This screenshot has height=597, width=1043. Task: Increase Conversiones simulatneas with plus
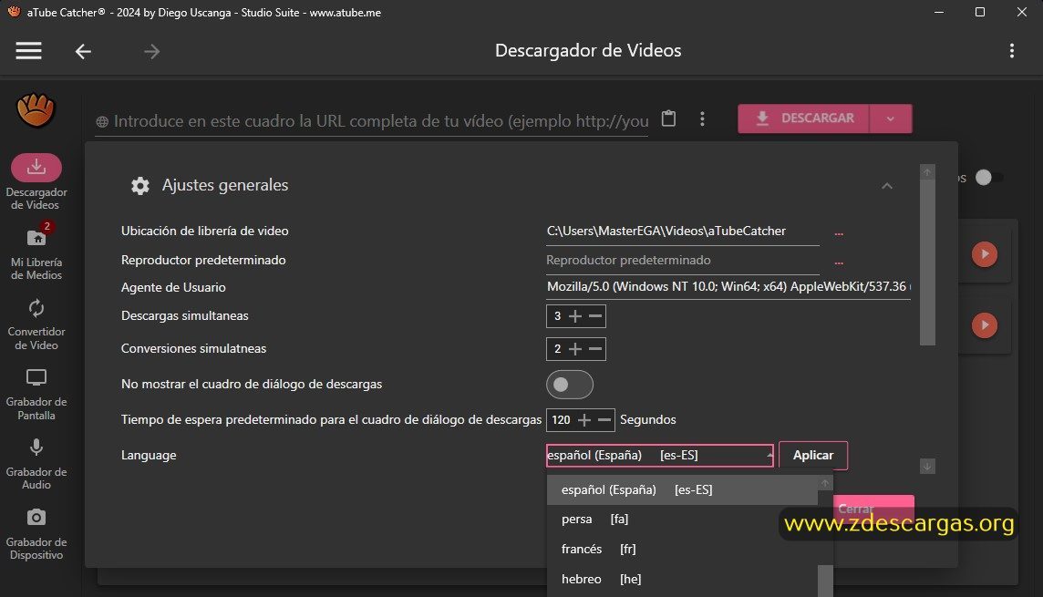coord(575,348)
